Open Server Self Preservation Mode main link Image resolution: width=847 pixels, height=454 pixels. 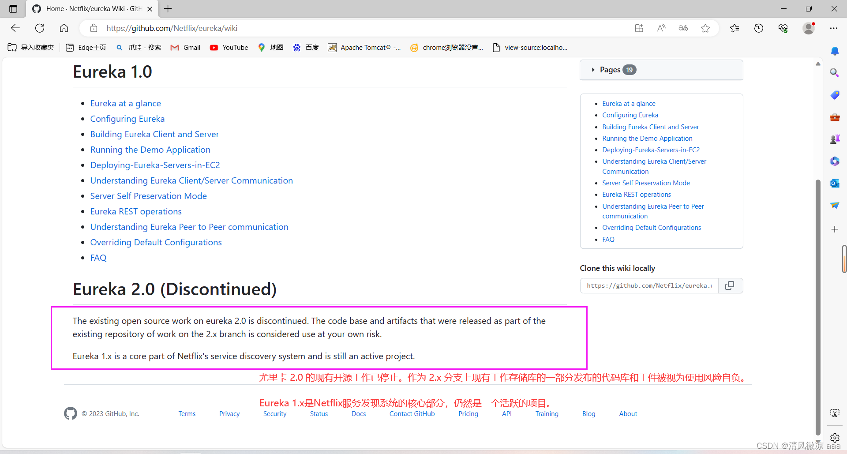[x=149, y=196]
